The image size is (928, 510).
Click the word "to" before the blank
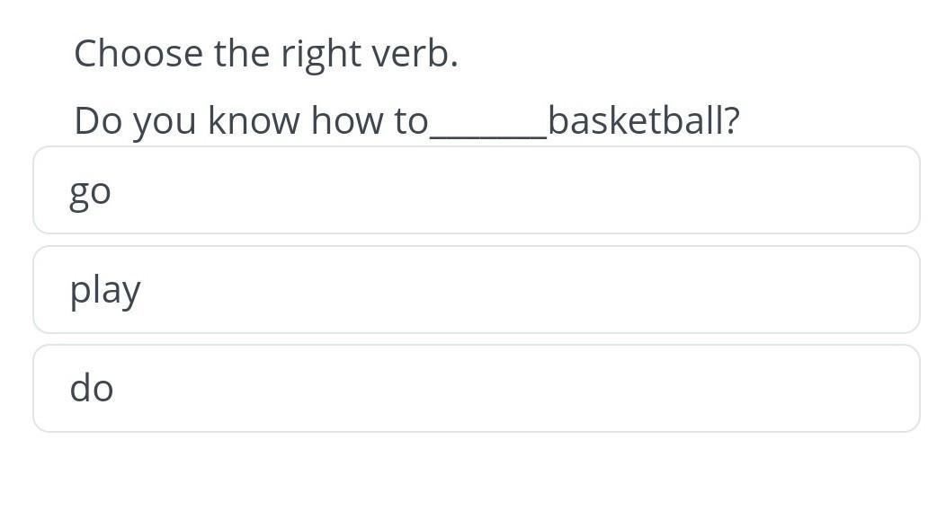point(411,120)
